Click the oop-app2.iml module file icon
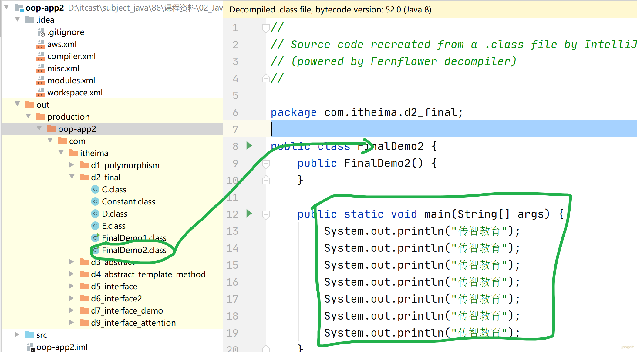 30,347
